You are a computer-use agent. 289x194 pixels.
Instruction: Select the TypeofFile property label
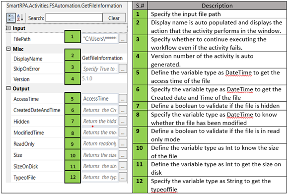coord(24,178)
